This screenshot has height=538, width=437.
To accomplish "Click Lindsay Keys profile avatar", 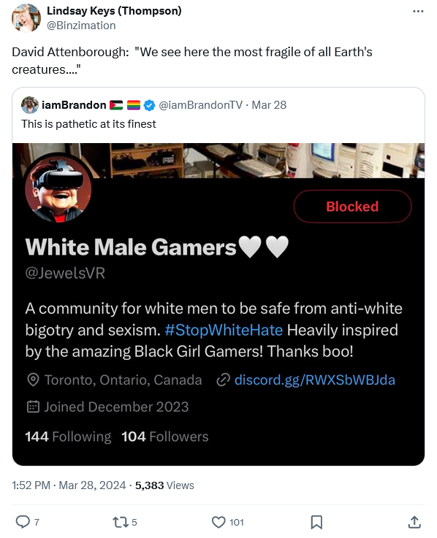I will [x=26, y=18].
